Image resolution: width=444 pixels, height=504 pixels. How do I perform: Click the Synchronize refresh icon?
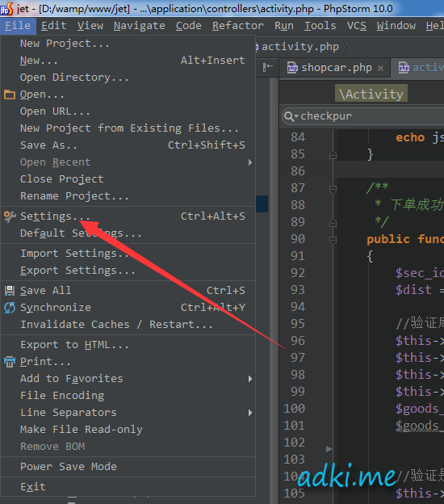[10, 308]
